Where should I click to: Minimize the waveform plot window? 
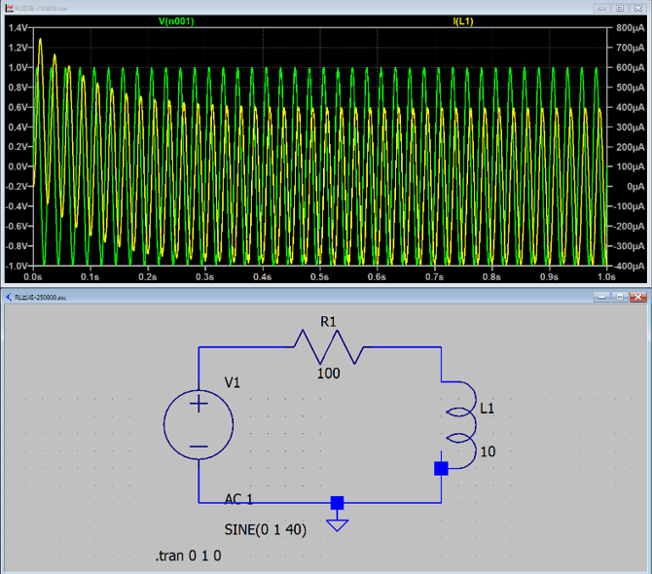pyautogui.click(x=602, y=7)
